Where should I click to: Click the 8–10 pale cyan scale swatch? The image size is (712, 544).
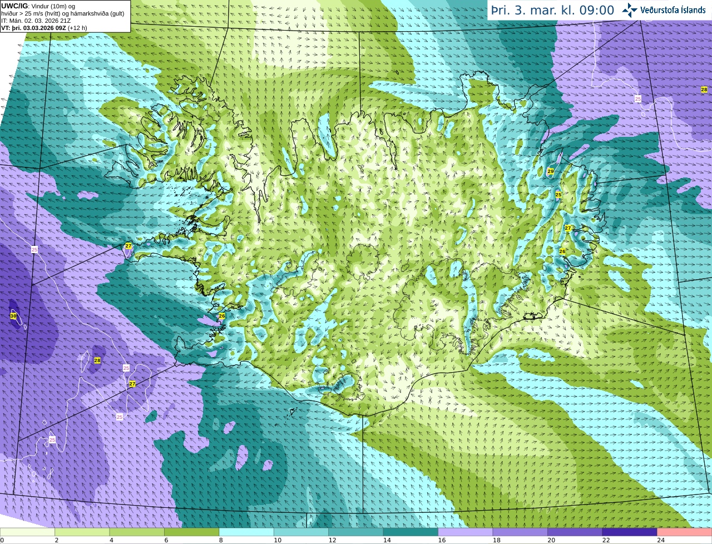pos(247,532)
